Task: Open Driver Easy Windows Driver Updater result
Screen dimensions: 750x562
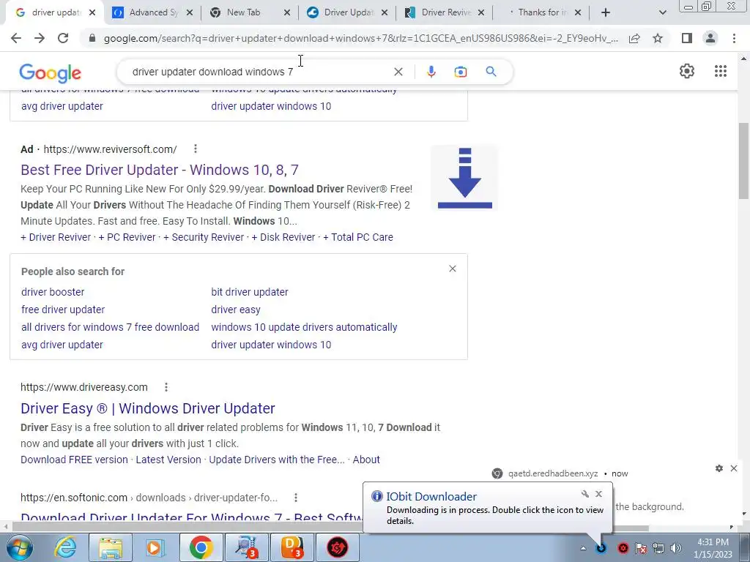Action: click(x=148, y=408)
